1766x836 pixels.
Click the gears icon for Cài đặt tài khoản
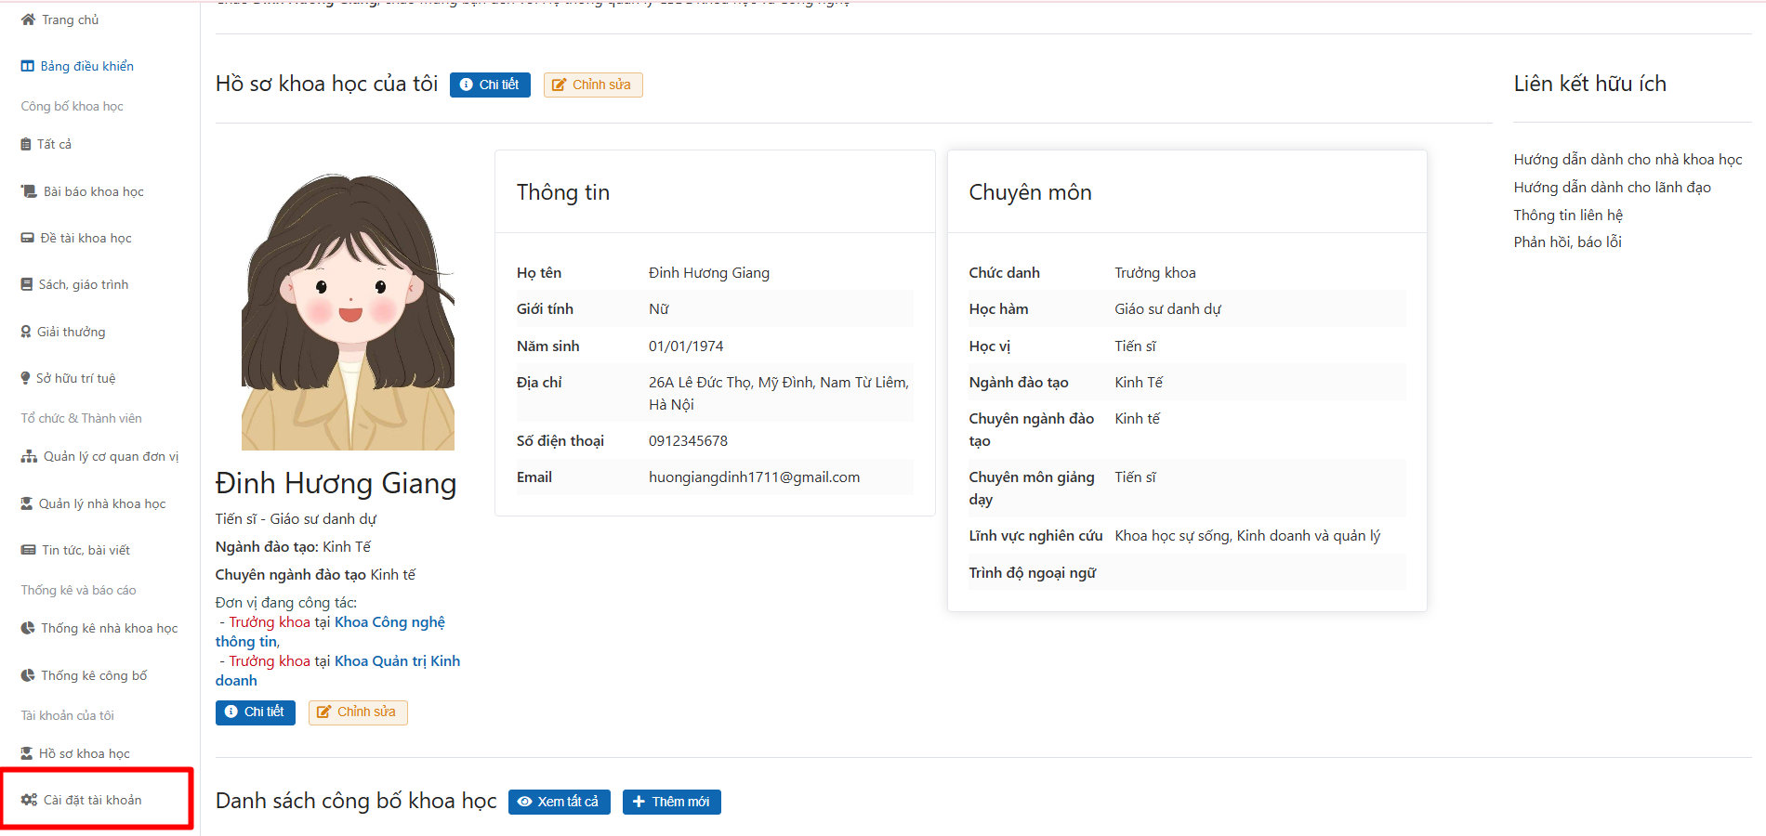(x=29, y=800)
